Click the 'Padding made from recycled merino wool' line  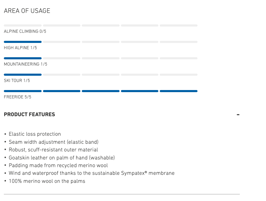click(x=58, y=165)
